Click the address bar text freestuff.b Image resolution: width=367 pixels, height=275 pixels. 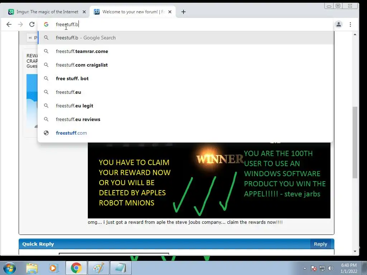[67, 24]
